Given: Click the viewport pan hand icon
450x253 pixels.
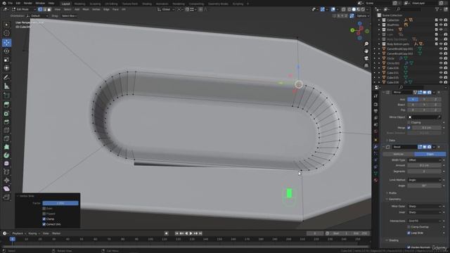Looking at the screenshot, I should pos(366,51).
